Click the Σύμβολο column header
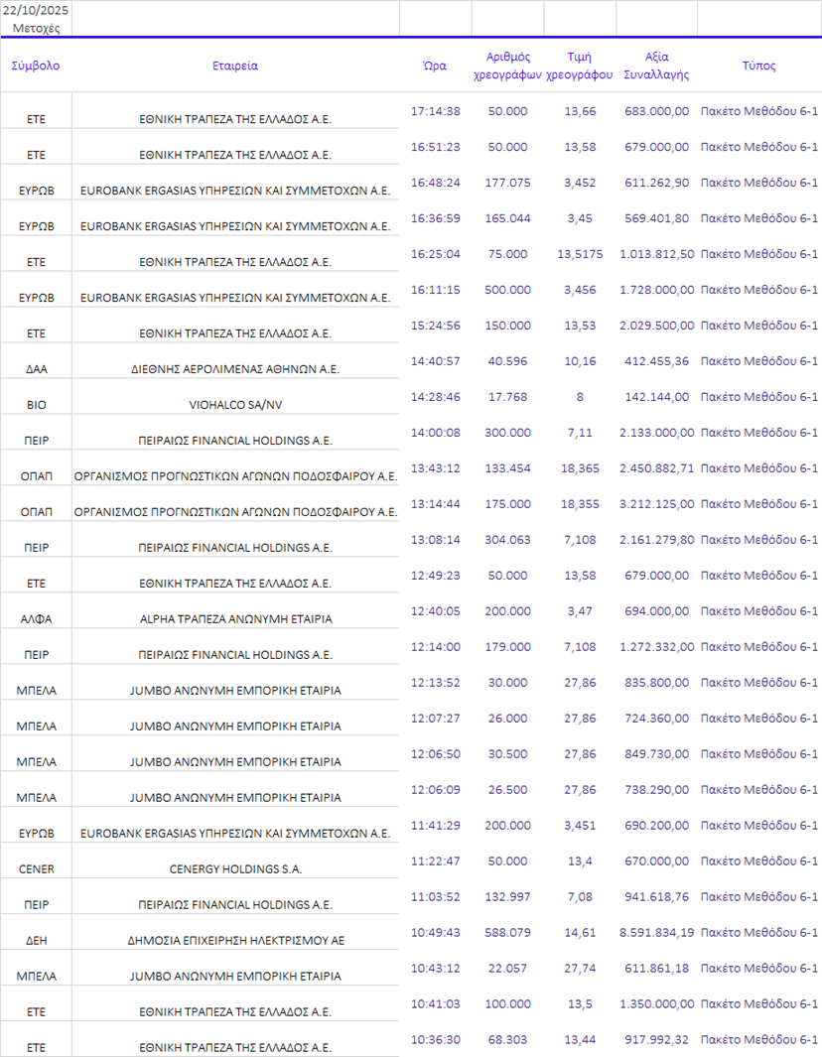The width and height of the screenshot is (822, 1057). coord(36,66)
